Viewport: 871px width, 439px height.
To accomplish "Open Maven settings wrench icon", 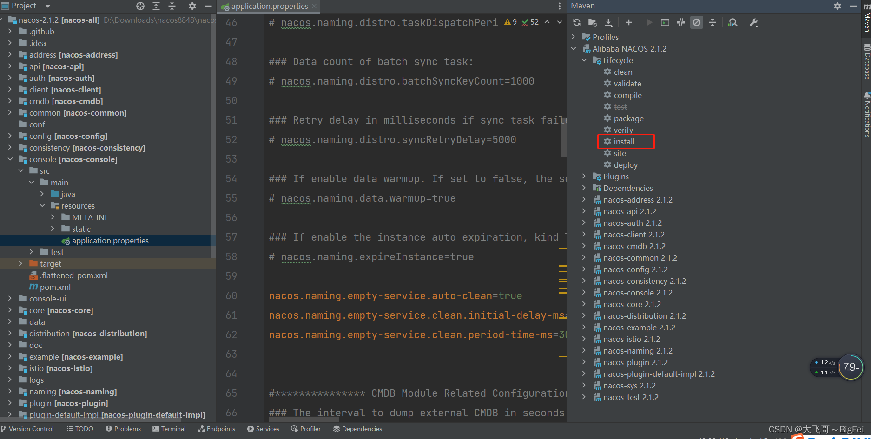I will coord(754,22).
